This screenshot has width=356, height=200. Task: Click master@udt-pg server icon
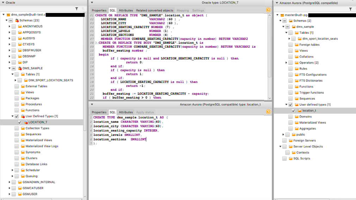[x=282, y=15]
